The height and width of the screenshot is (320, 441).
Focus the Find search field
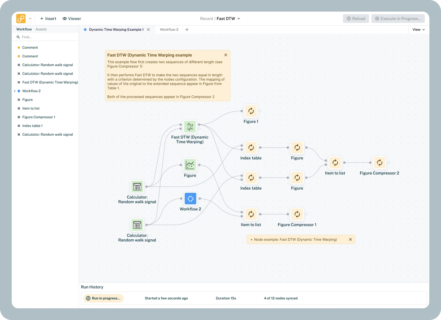pos(45,37)
